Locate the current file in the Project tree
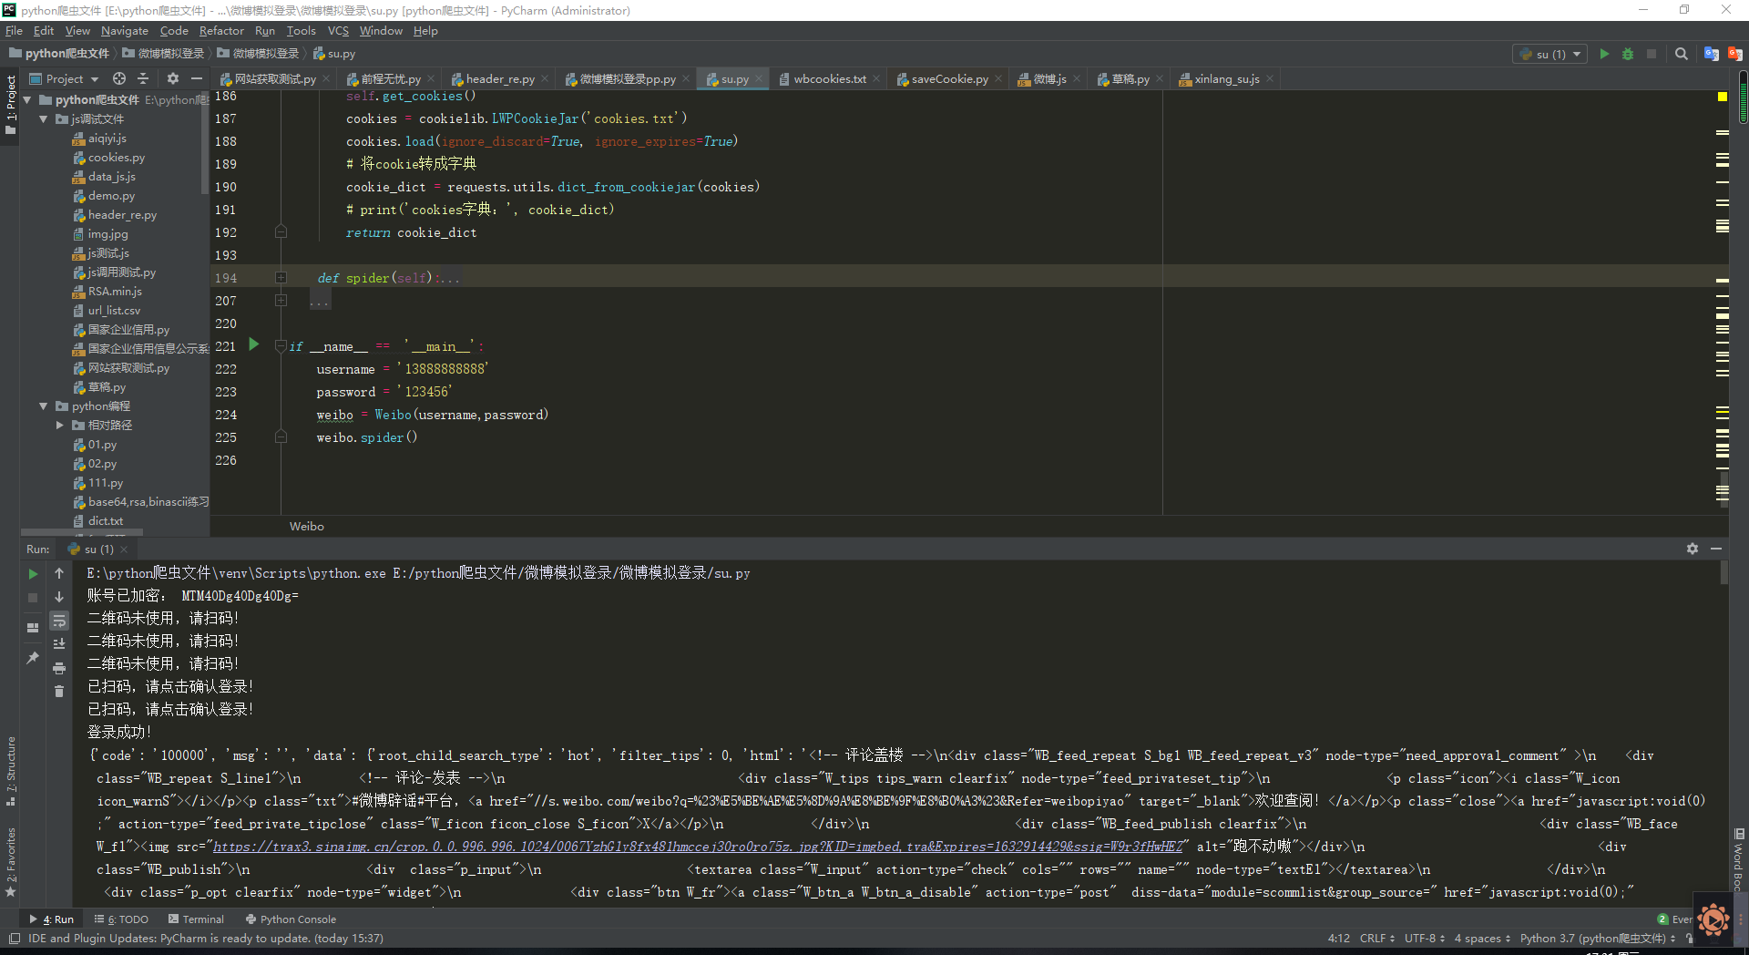Image resolution: width=1749 pixels, height=955 pixels. pyautogui.click(x=119, y=78)
